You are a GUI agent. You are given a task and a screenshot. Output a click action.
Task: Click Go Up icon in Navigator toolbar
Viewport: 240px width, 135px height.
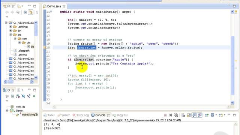(18, 12)
